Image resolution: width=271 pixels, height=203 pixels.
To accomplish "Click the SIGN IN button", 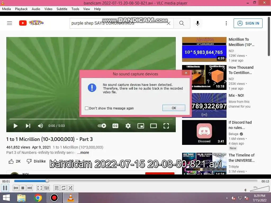I will (x=248, y=23).
